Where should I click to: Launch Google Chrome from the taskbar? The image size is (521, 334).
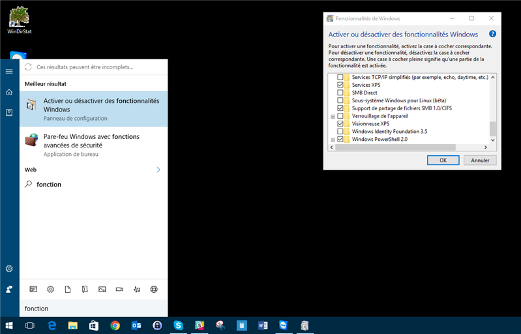[115, 326]
